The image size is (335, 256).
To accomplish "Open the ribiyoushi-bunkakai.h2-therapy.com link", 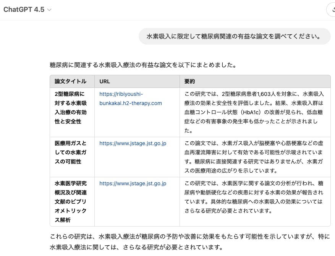I will (x=130, y=98).
